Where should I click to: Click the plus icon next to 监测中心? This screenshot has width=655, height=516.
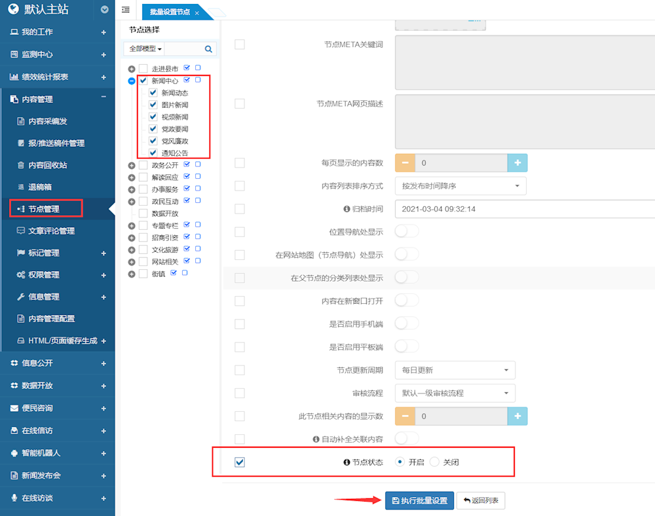tap(103, 54)
